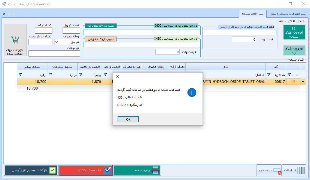310x180 pixels.
Task: Select the 18,700 patient share cell
Action: [x=32, y=82]
